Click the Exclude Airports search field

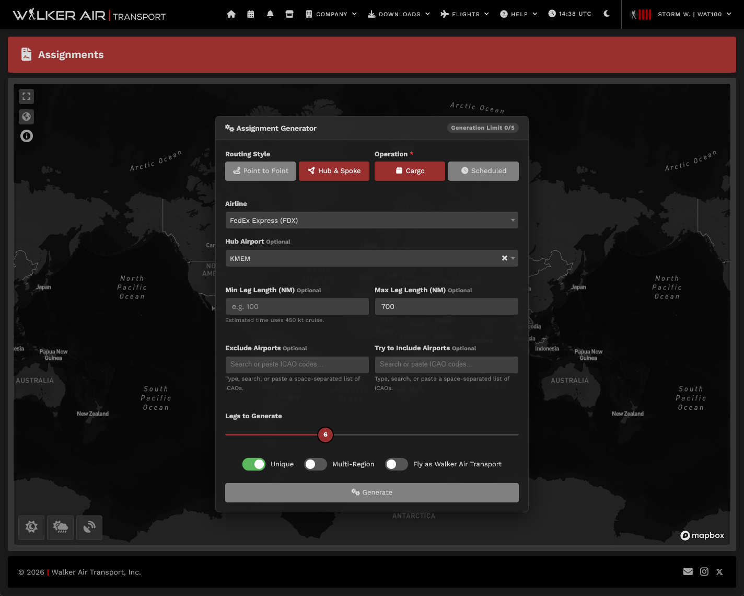coord(297,364)
